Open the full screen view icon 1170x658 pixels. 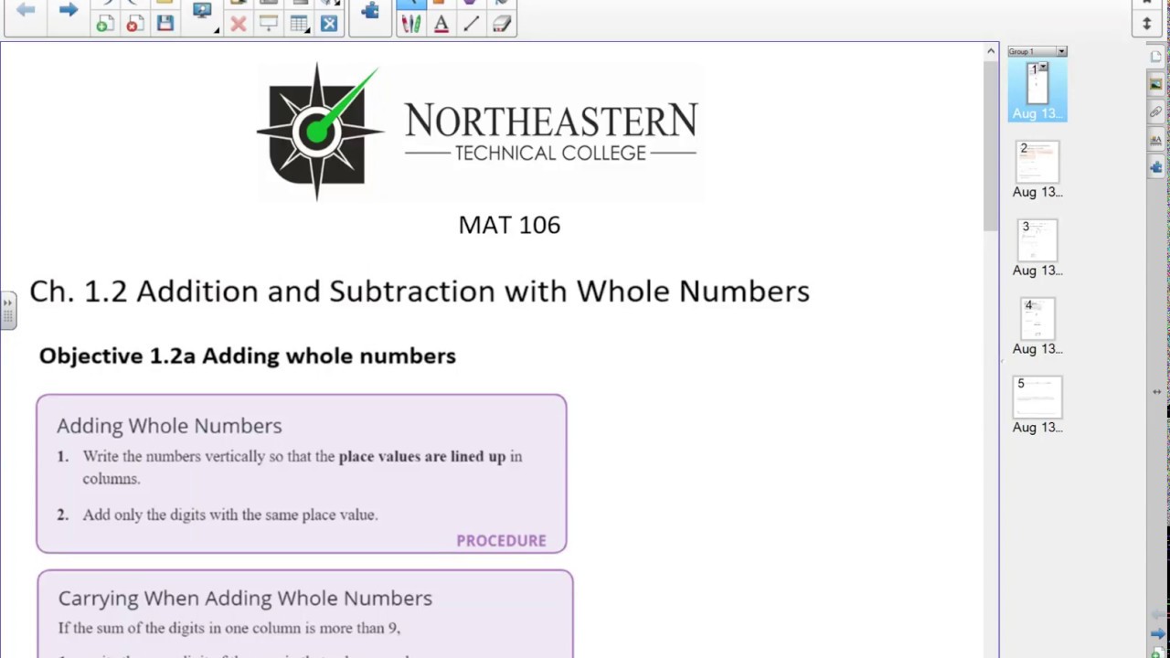pos(329,25)
